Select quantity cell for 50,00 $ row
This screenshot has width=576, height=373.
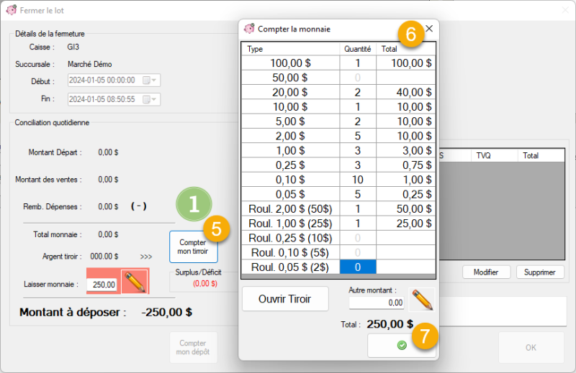[358, 78]
